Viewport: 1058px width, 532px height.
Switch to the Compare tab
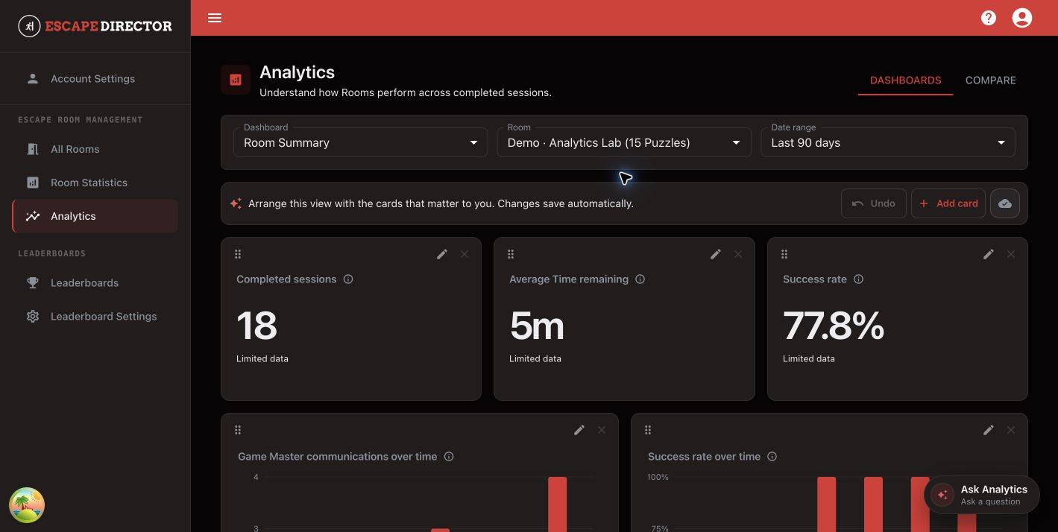click(990, 80)
